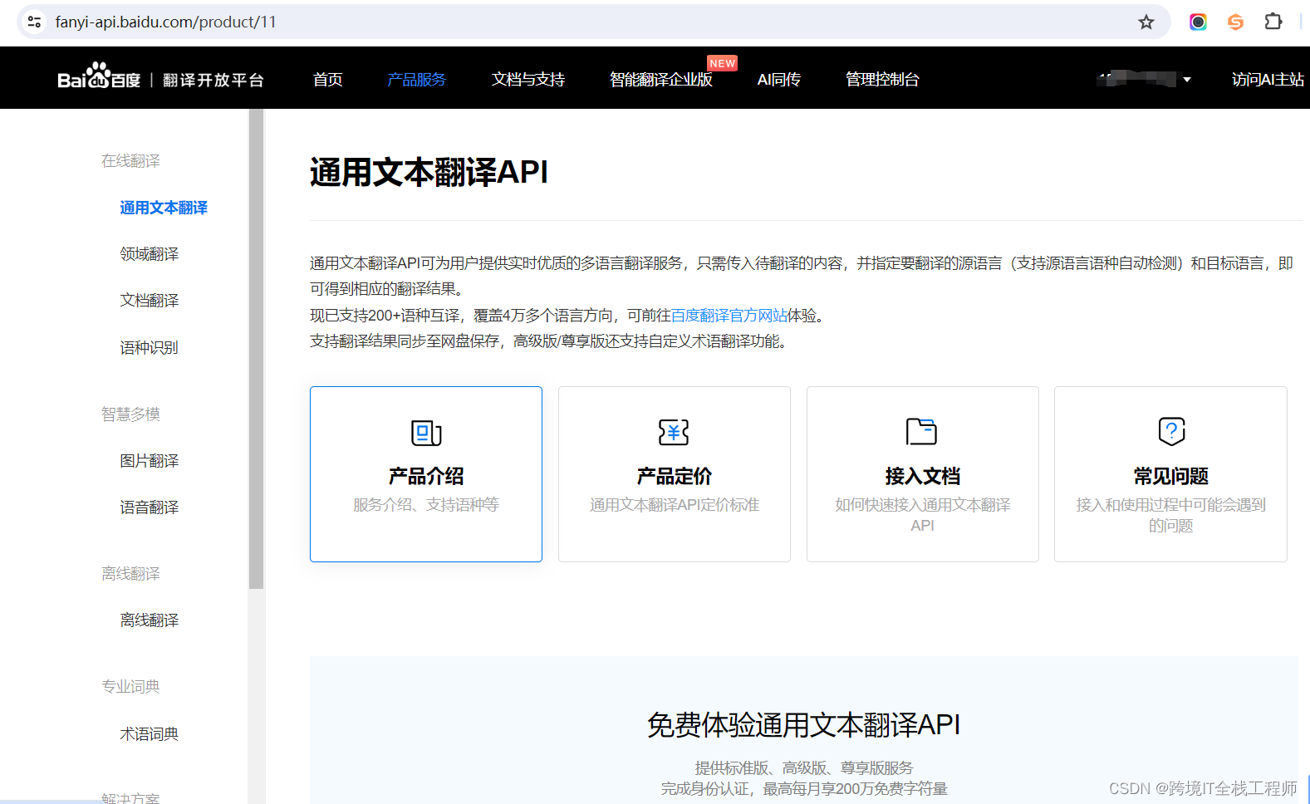Click the 翻译开放平台 header title
This screenshot has width=1310, height=804.
coord(213,81)
